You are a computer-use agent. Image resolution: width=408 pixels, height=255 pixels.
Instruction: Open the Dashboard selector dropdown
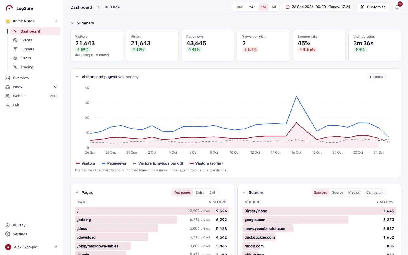point(84,7)
